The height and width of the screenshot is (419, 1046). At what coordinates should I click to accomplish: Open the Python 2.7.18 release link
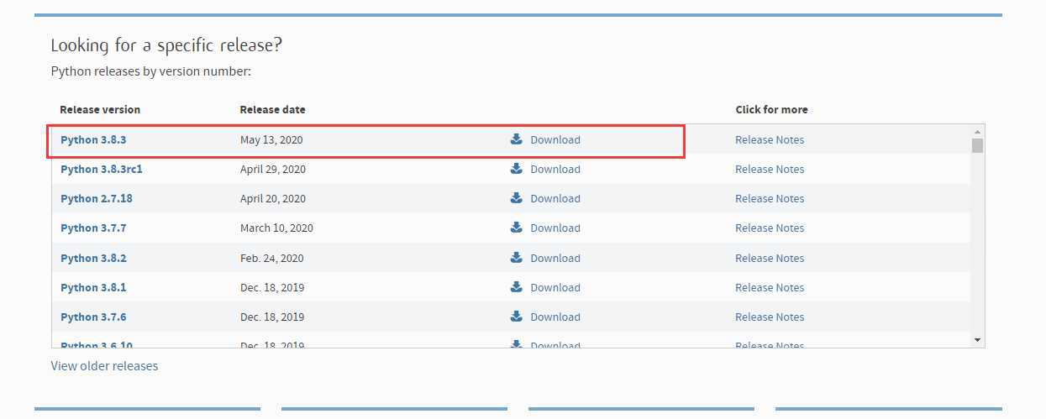97,199
